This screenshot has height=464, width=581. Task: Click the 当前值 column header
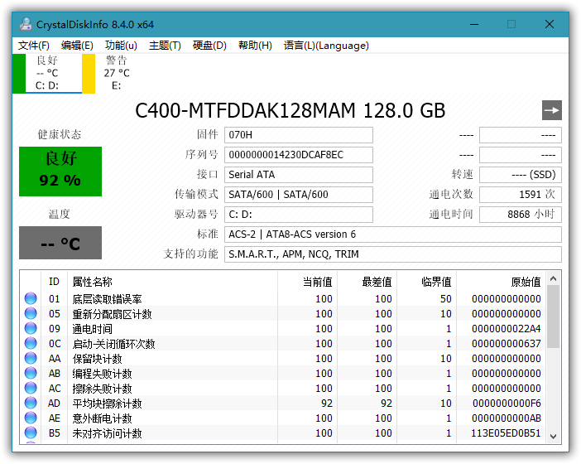(307, 282)
